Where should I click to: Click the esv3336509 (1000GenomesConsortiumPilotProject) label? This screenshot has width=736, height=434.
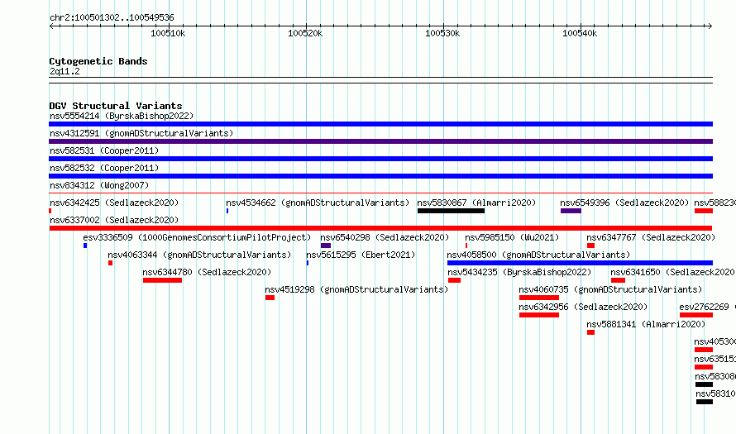coord(197,237)
